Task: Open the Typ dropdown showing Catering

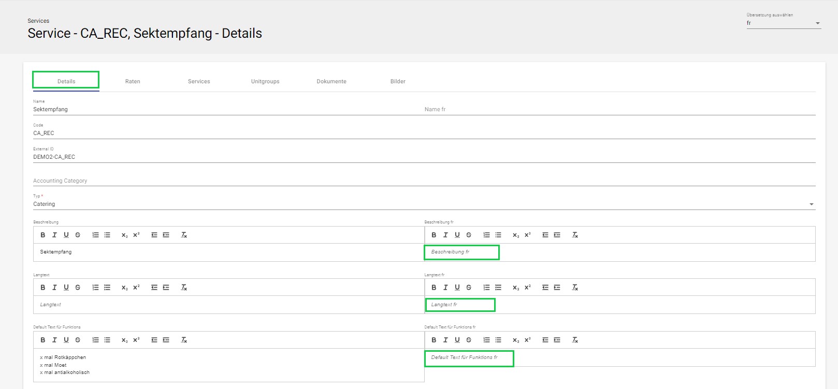Action: [424, 204]
